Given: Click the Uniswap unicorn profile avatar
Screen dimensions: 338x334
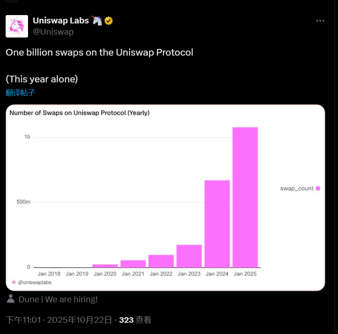Looking at the screenshot, I should coord(17,26).
